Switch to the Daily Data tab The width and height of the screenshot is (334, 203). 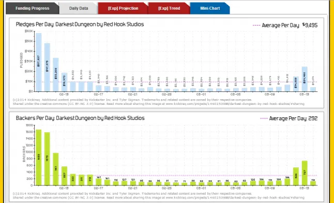tap(79, 8)
